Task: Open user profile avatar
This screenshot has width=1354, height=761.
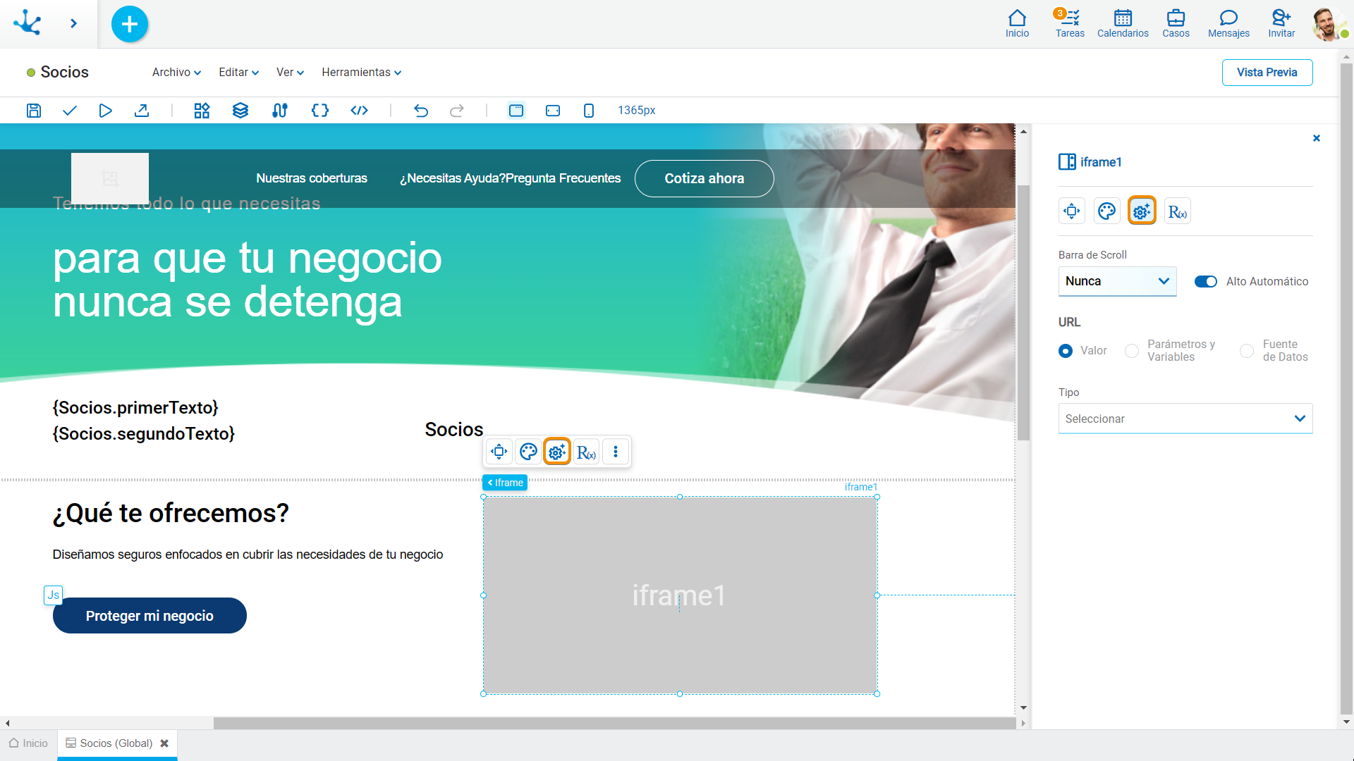Action: [1328, 24]
